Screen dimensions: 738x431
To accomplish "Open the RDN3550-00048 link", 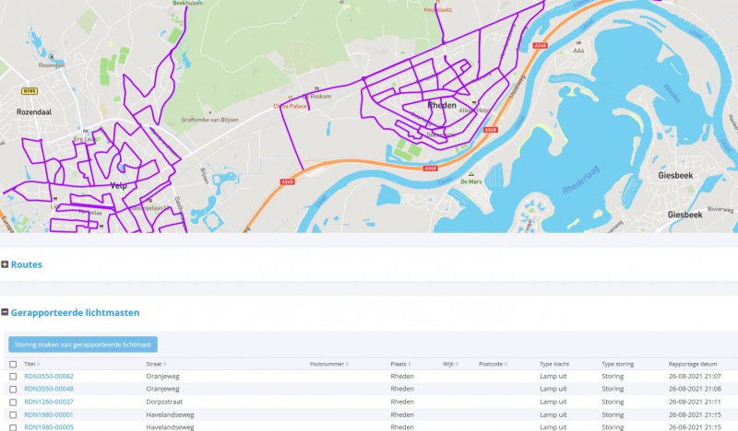I will tap(49, 389).
